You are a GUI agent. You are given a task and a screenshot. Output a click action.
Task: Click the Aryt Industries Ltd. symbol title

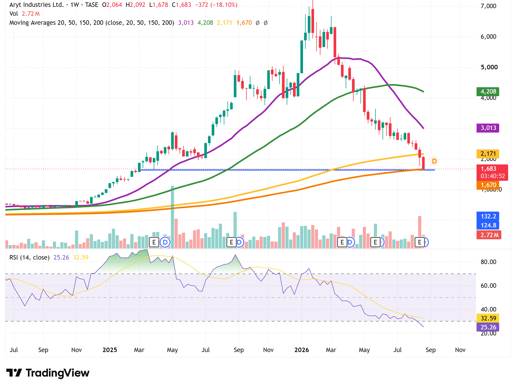37,5
